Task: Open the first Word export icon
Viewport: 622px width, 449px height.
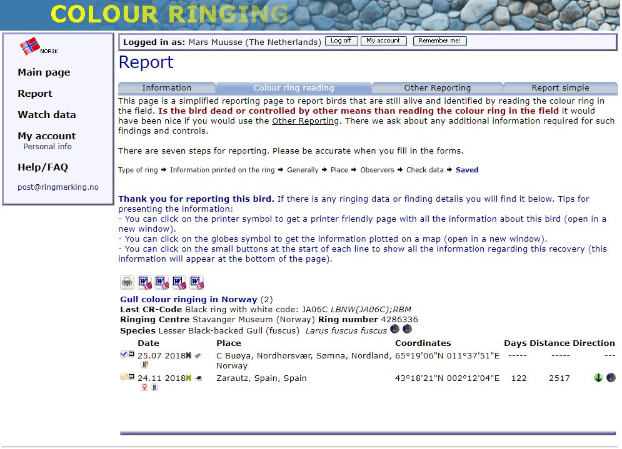Action: coord(145,282)
